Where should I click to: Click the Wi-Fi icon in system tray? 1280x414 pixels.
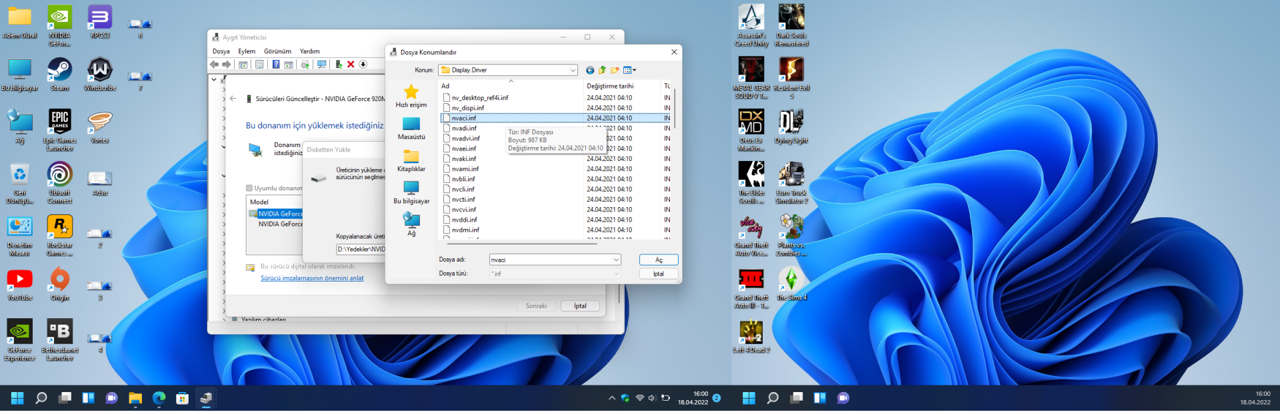[x=640, y=398]
